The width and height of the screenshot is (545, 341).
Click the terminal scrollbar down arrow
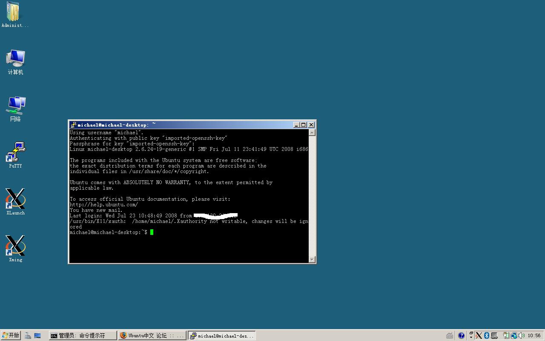[x=312, y=259]
